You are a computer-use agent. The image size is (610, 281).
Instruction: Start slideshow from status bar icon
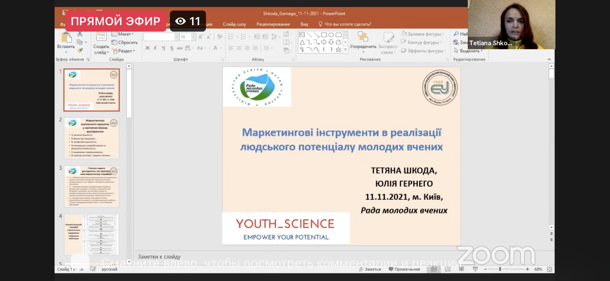(x=475, y=269)
